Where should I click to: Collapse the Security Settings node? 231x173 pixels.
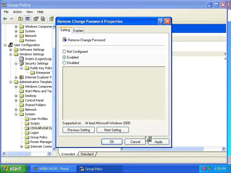pyautogui.click(x=16, y=63)
